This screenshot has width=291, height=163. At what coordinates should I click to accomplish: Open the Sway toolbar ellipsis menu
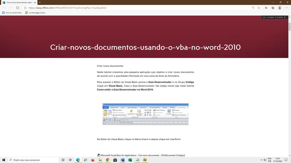point(287,17)
